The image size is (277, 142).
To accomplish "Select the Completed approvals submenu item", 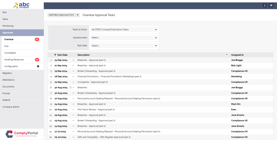I will coord(10,53).
